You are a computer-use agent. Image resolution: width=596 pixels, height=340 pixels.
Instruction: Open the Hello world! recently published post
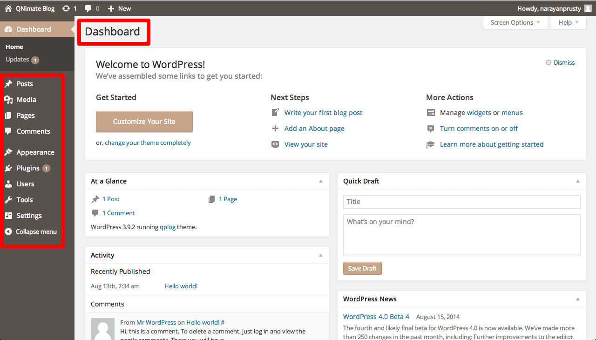pyautogui.click(x=181, y=286)
